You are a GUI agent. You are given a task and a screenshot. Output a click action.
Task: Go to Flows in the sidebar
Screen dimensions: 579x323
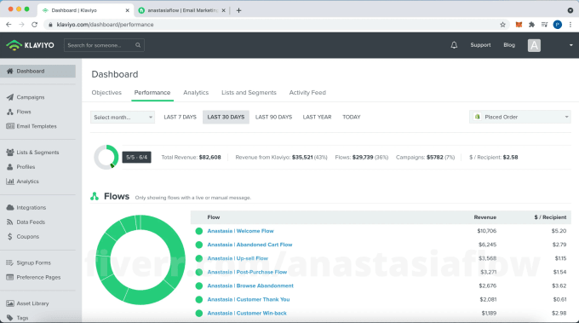coord(19,112)
